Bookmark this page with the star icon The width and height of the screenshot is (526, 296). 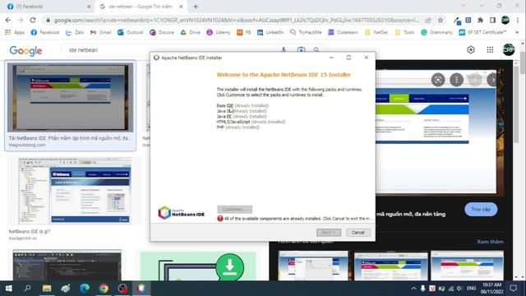point(441,20)
